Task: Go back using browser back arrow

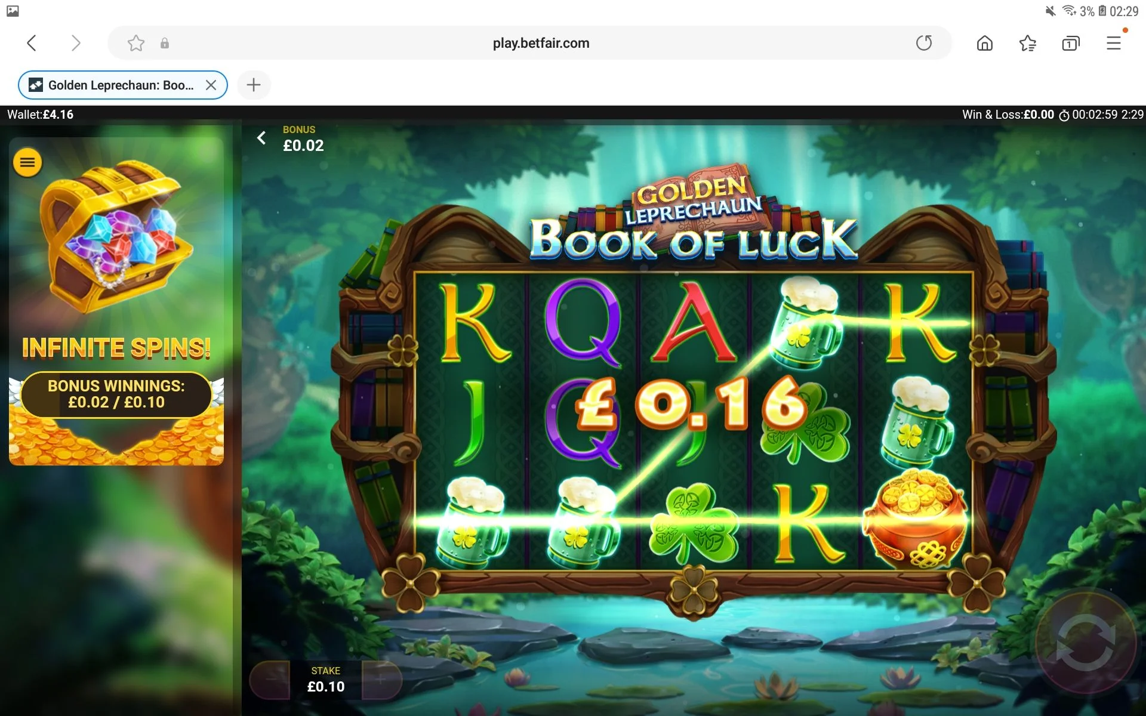Action: tap(32, 43)
